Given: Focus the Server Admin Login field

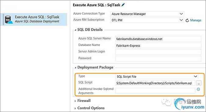Looking at the screenshot, I should pos(158,52).
